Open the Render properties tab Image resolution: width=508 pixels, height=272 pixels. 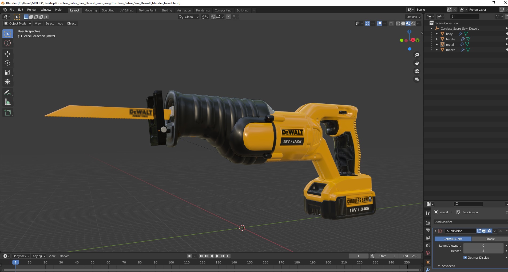(428, 223)
